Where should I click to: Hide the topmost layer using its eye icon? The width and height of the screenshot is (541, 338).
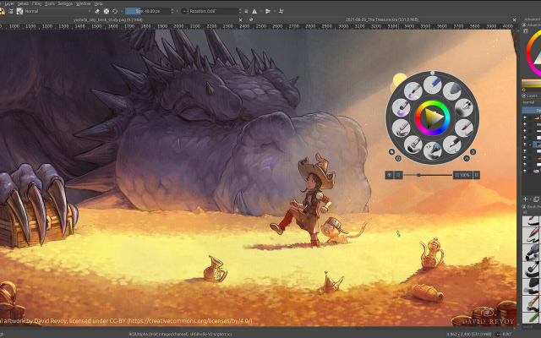tap(525, 117)
